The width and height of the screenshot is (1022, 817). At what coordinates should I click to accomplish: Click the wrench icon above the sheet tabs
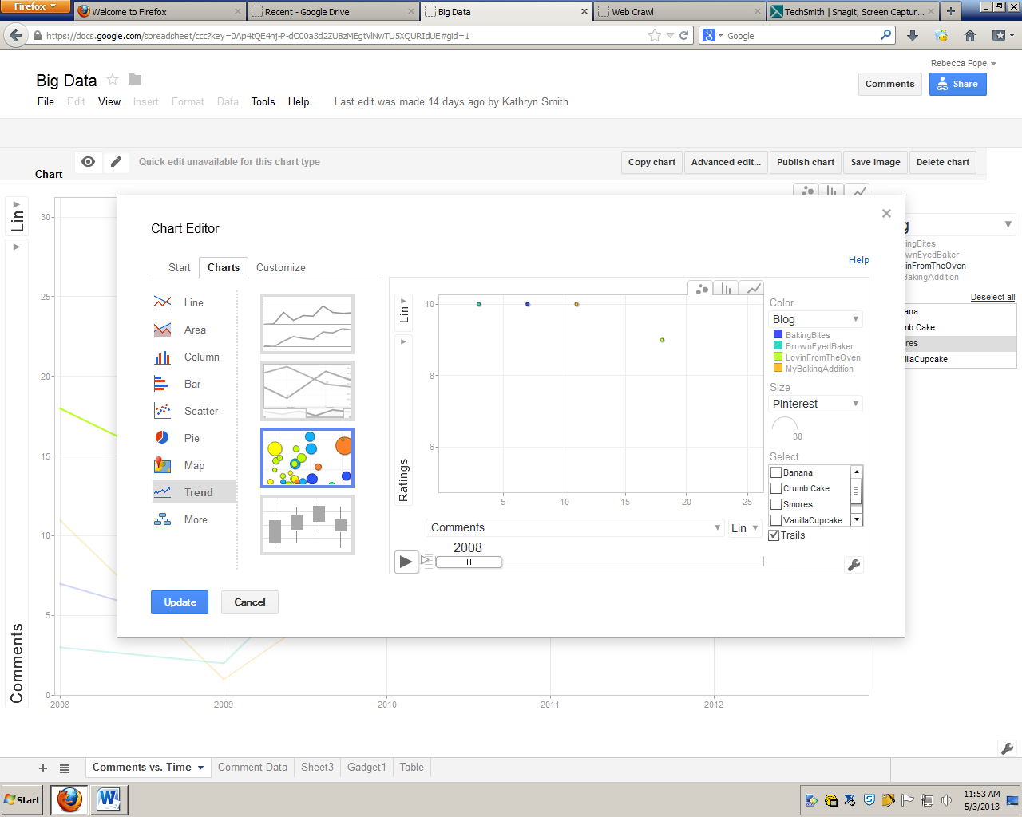coord(1007,748)
